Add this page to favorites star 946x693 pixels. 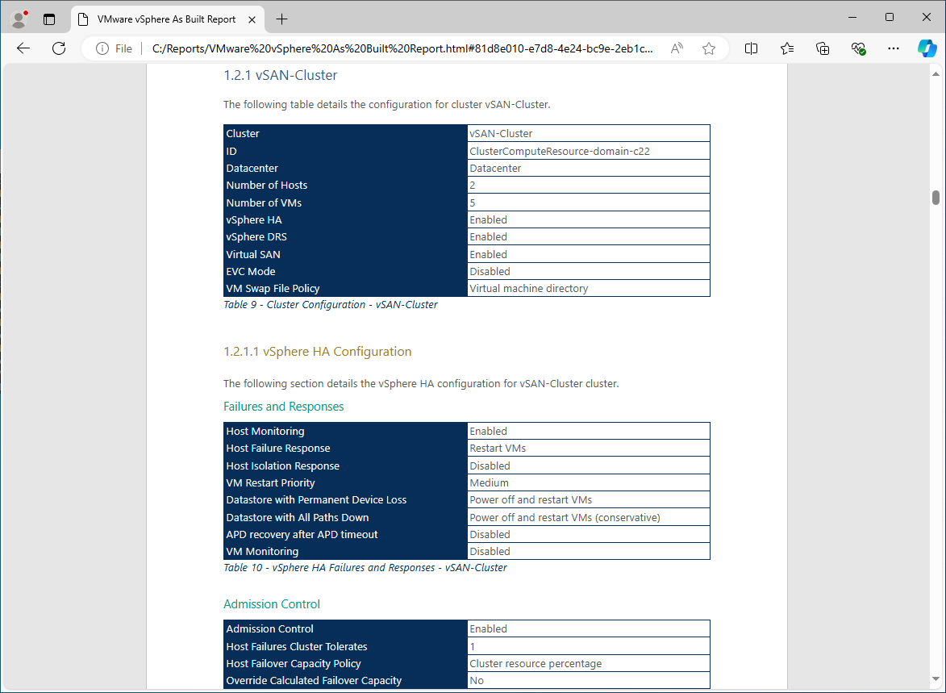coord(709,48)
